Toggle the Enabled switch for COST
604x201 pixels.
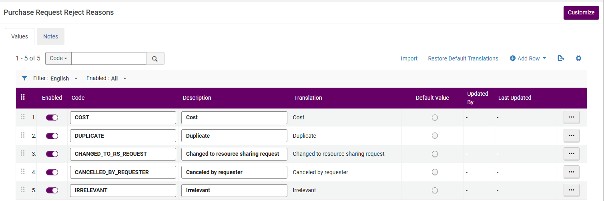(52, 118)
